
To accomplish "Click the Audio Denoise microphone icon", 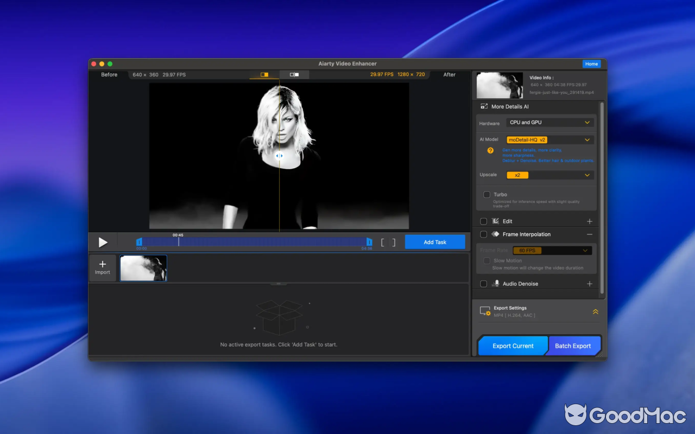I will click(496, 283).
